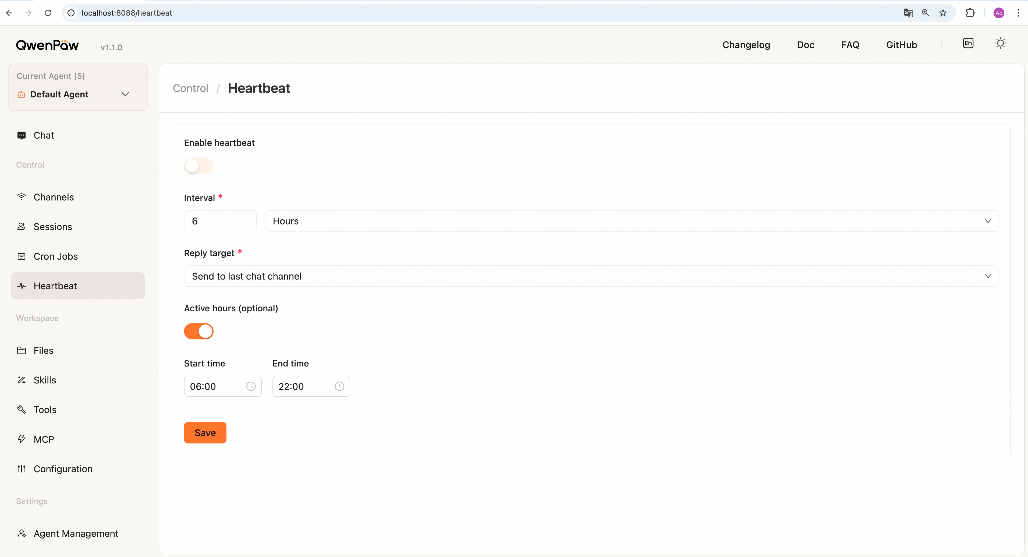The height and width of the screenshot is (557, 1028).
Task: Click the Interval number input field
Action: (x=220, y=221)
